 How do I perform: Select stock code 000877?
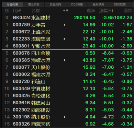21,67
